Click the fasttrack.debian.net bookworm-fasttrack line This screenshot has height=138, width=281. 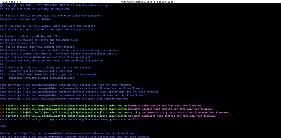(x=64, y=99)
